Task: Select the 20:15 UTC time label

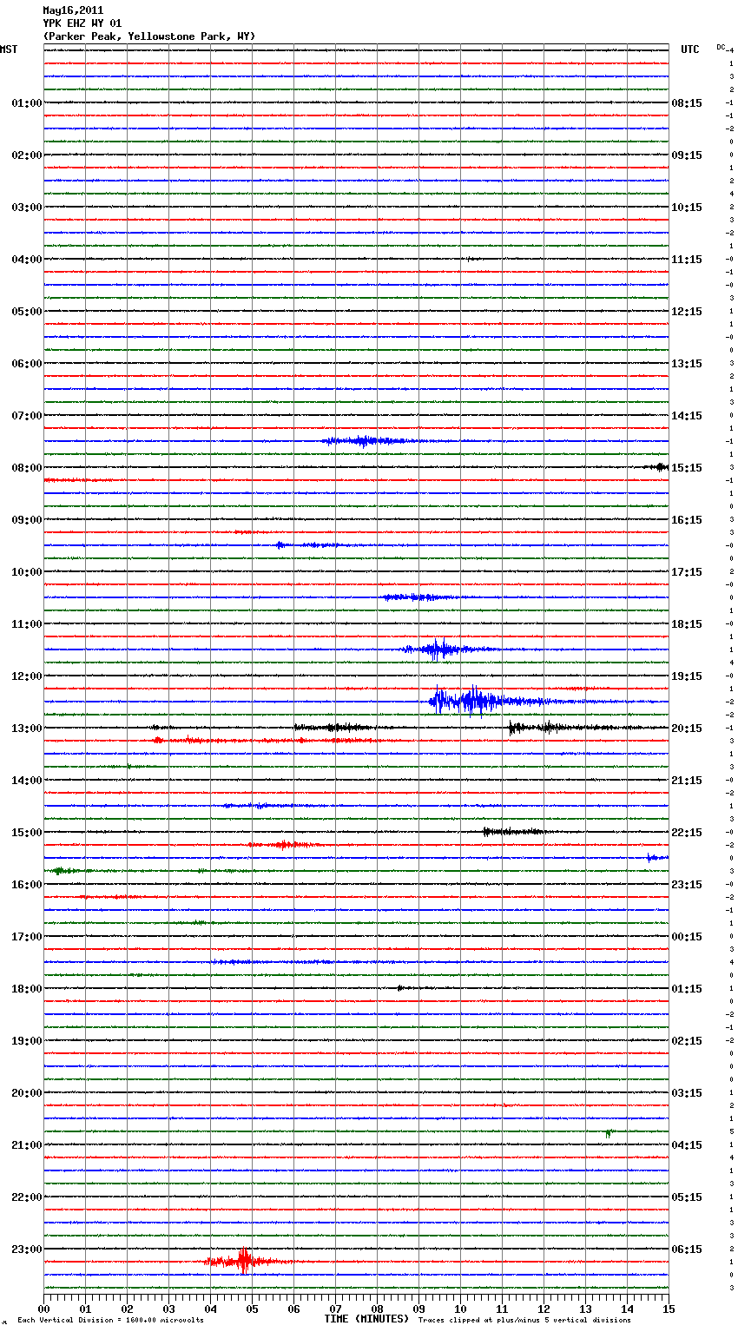Action: pyautogui.click(x=687, y=729)
